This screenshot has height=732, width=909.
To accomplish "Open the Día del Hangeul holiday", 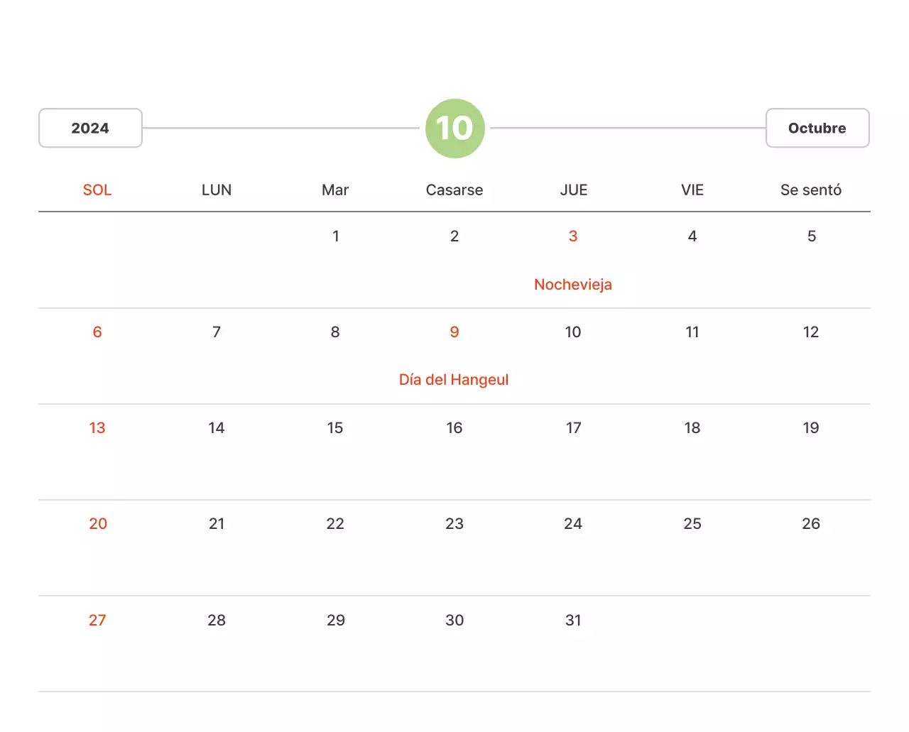I will (454, 380).
